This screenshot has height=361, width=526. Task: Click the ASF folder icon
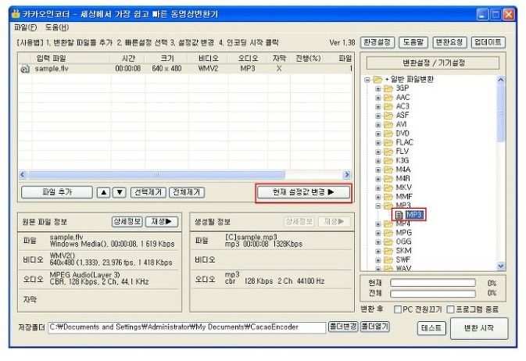(388, 116)
